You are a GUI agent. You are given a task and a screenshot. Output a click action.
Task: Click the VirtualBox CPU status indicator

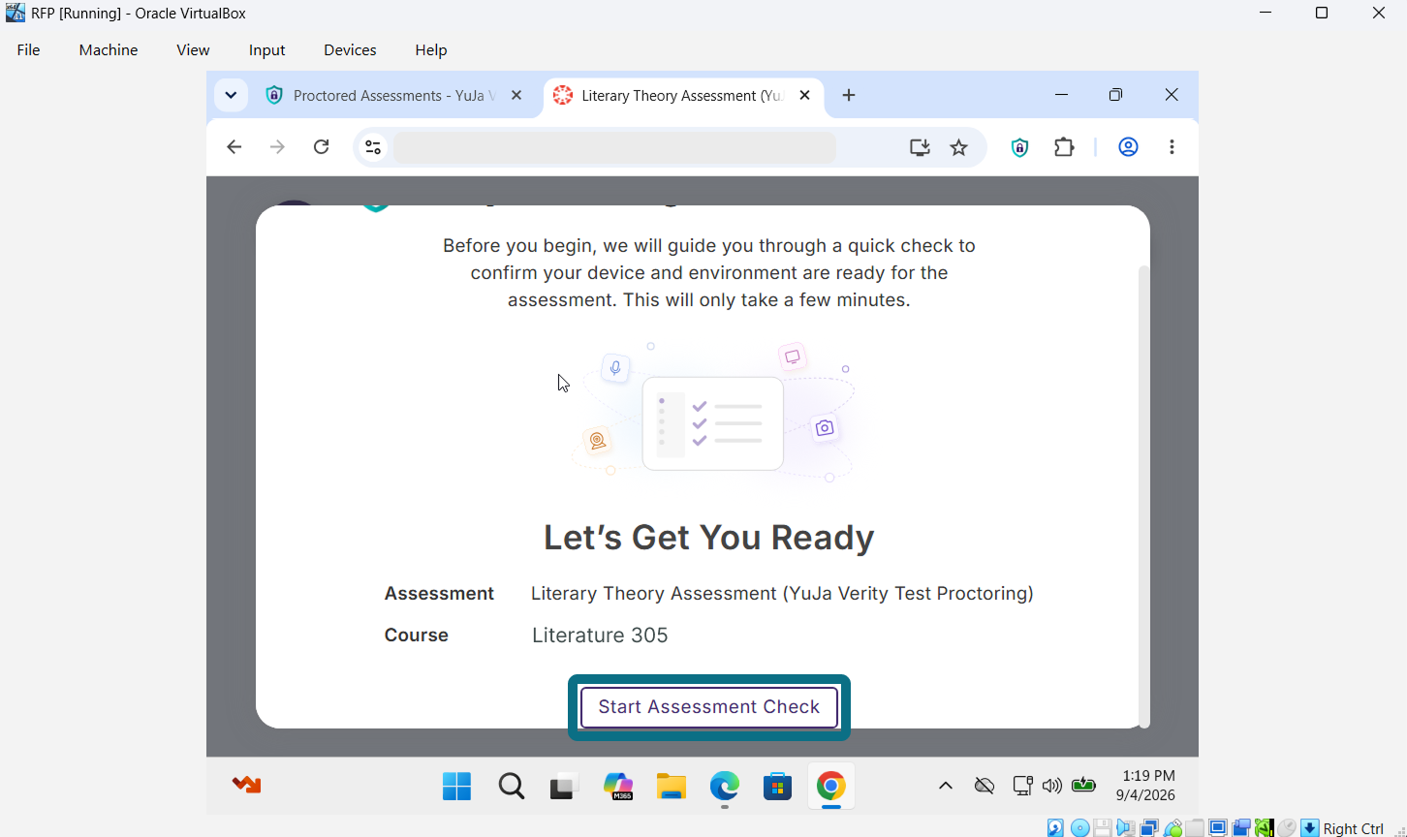(1264, 828)
